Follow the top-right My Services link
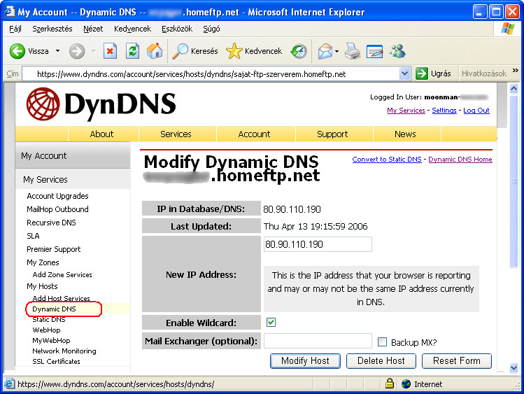This screenshot has width=524, height=394. (x=406, y=111)
